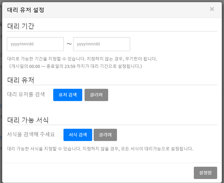The image size is (224, 183).
Task: Click the 대리 유저 설정 dialog title
Action: pos(25,10)
